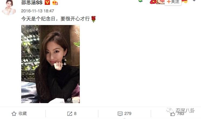This screenshot has height=119, width=201.
Task: Follow user with +关注 button
Action: [173, 2]
